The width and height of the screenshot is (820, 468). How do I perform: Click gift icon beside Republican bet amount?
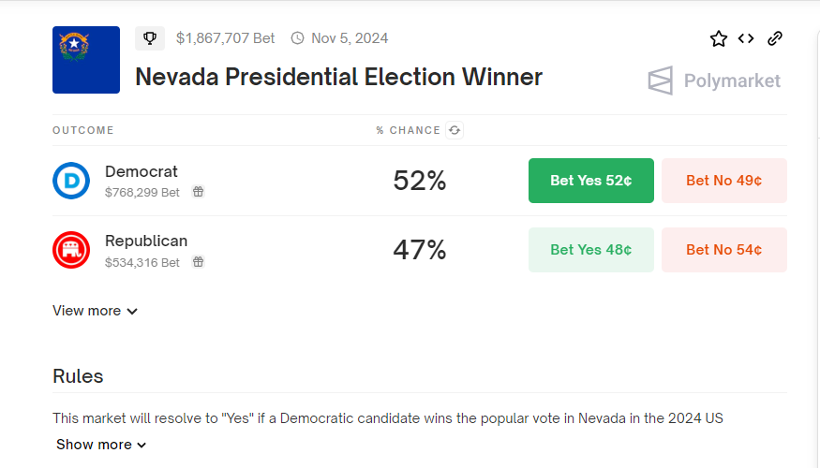pyautogui.click(x=198, y=262)
